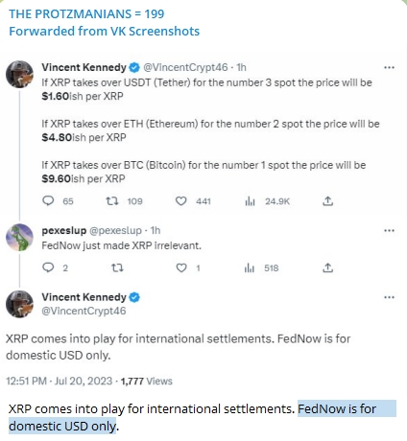Screen dimensions: 407x441
Task: Retweet the XRP price prediction tweet
Action: 112,201
